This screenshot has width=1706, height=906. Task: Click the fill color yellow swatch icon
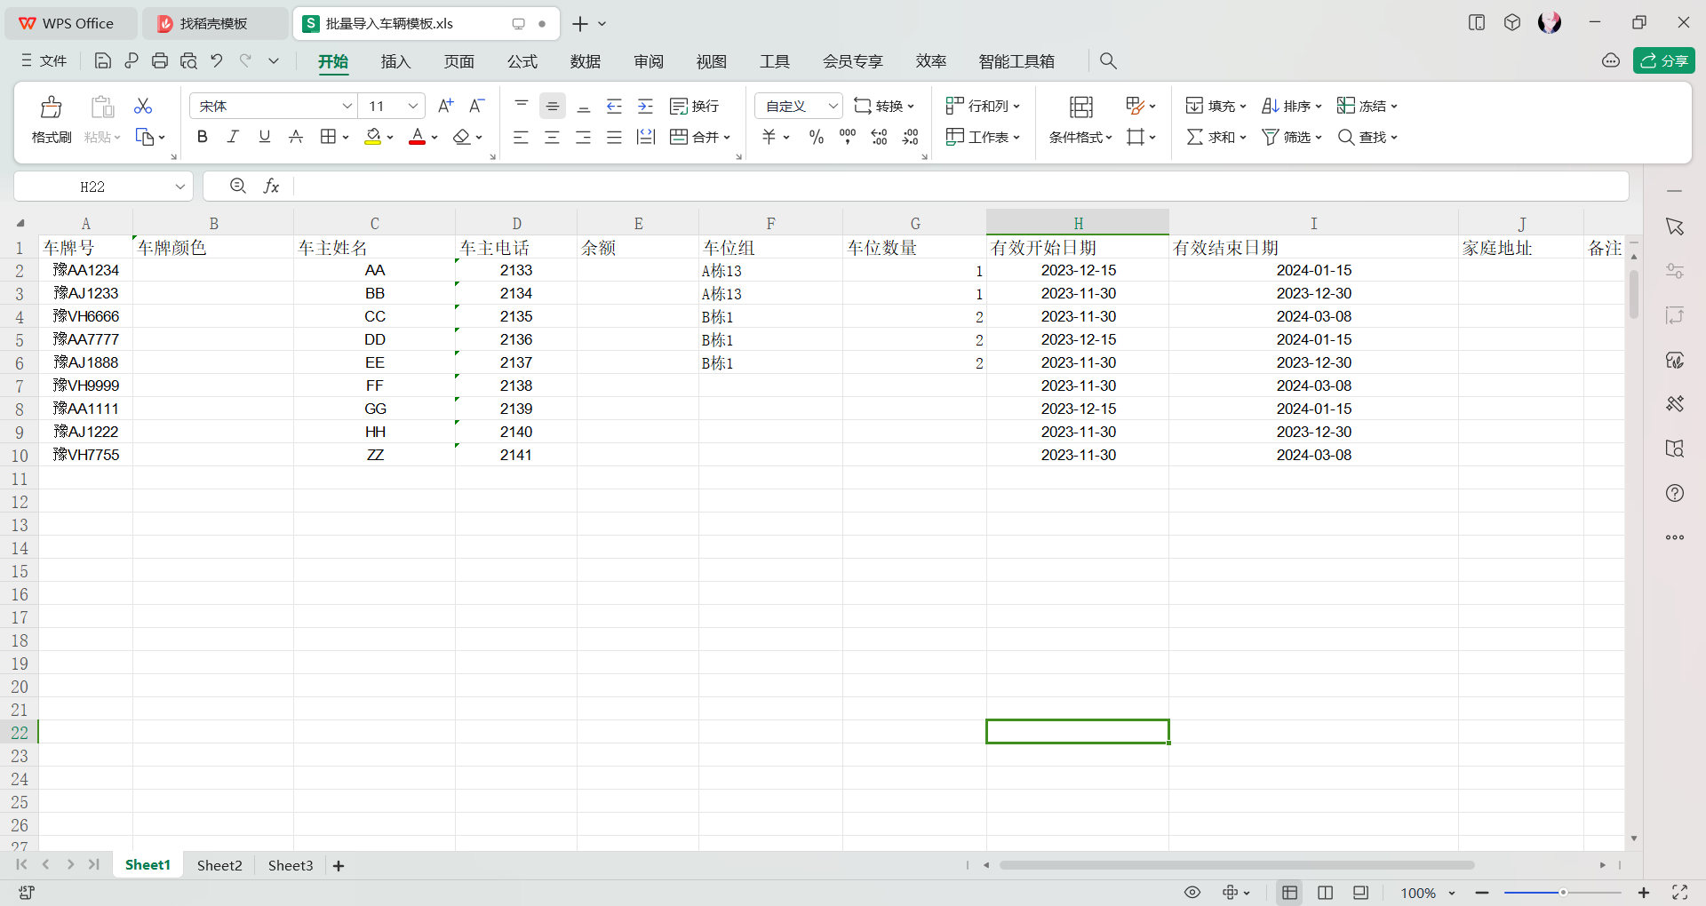[x=373, y=137]
